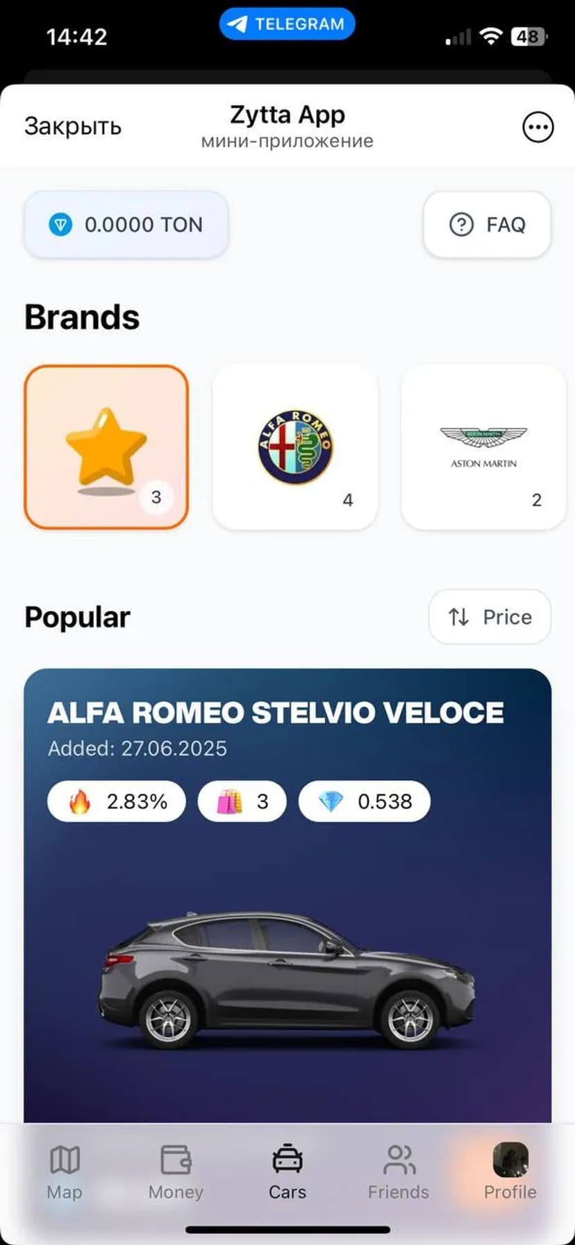Tap the shopping bags count badge
The width and height of the screenshot is (575, 1245).
tap(242, 801)
